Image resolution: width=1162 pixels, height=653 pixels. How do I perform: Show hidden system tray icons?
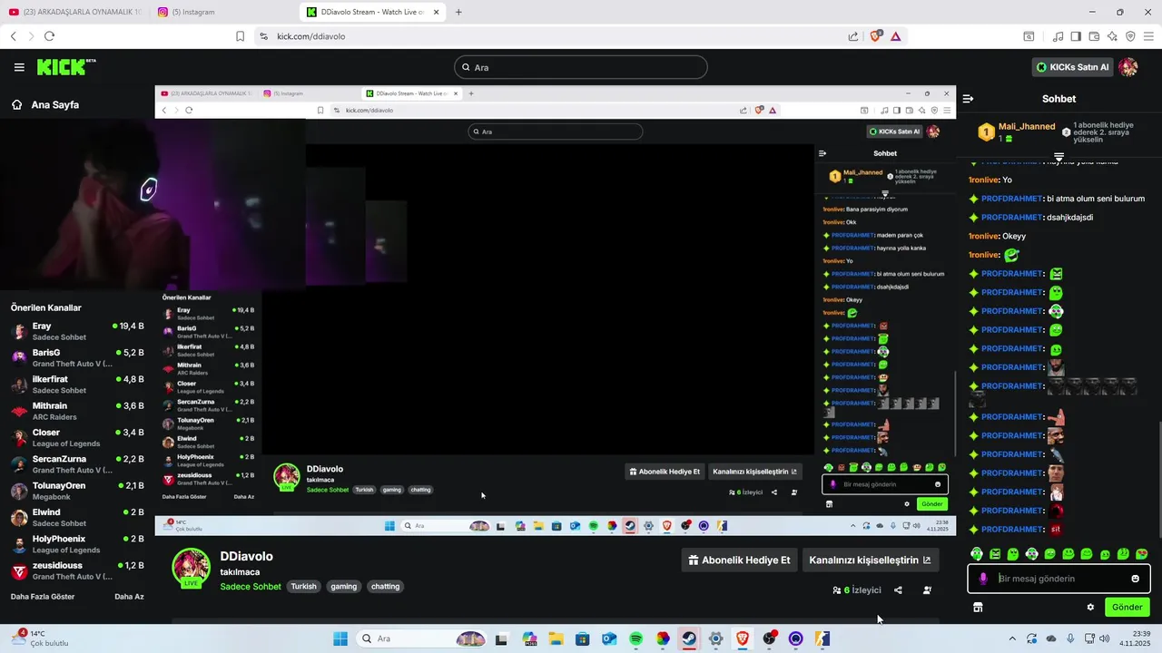tap(1012, 638)
